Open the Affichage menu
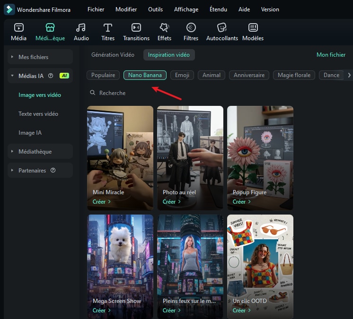 tap(186, 9)
